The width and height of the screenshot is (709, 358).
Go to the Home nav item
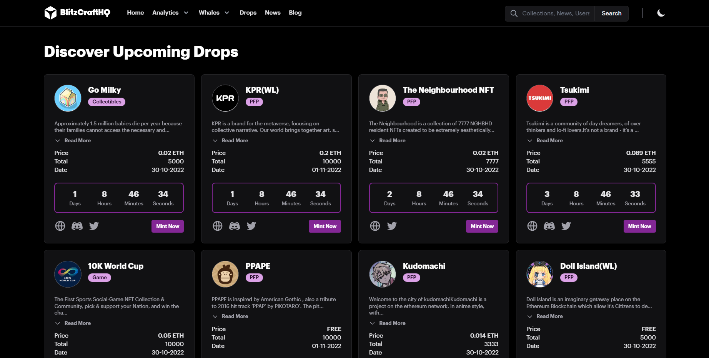pos(135,13)
